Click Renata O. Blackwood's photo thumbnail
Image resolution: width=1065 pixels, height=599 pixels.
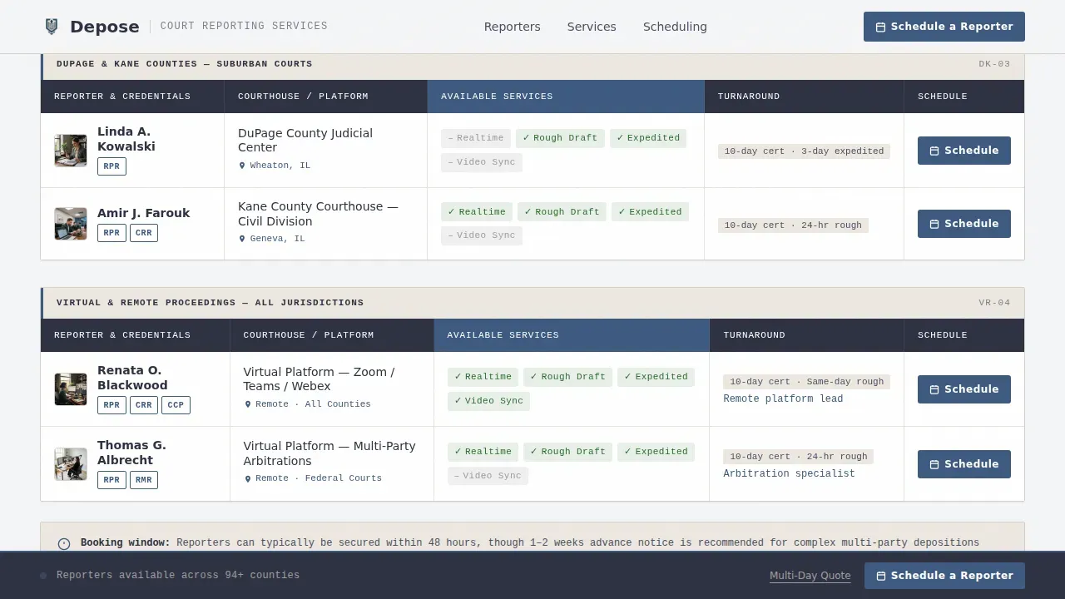[71, 389]
